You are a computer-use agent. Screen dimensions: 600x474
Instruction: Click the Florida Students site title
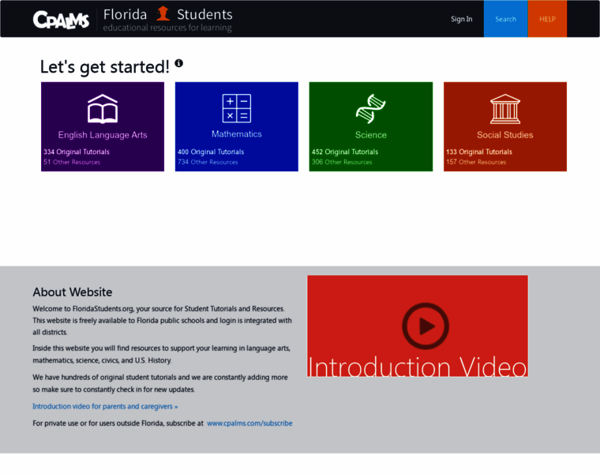(167, 14)
